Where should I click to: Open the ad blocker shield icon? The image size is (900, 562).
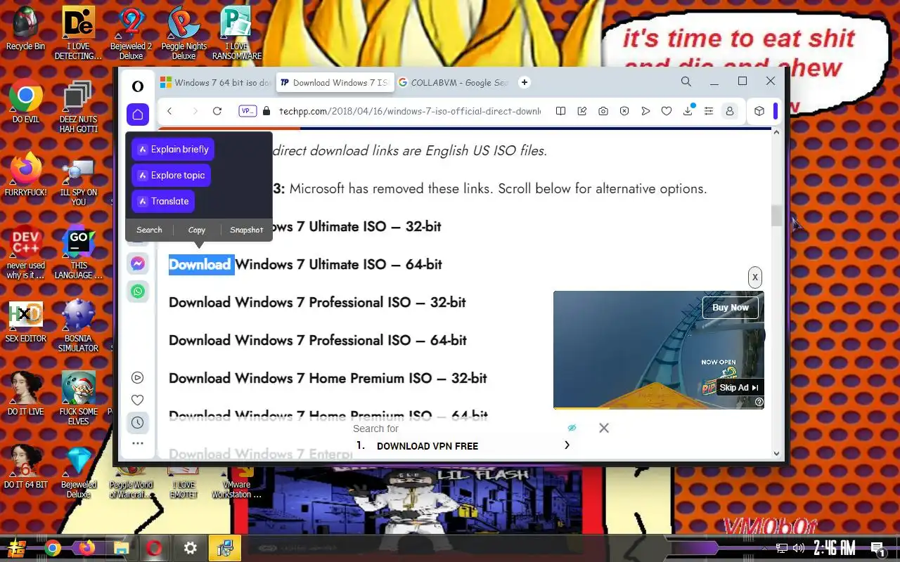coord(624,111)
